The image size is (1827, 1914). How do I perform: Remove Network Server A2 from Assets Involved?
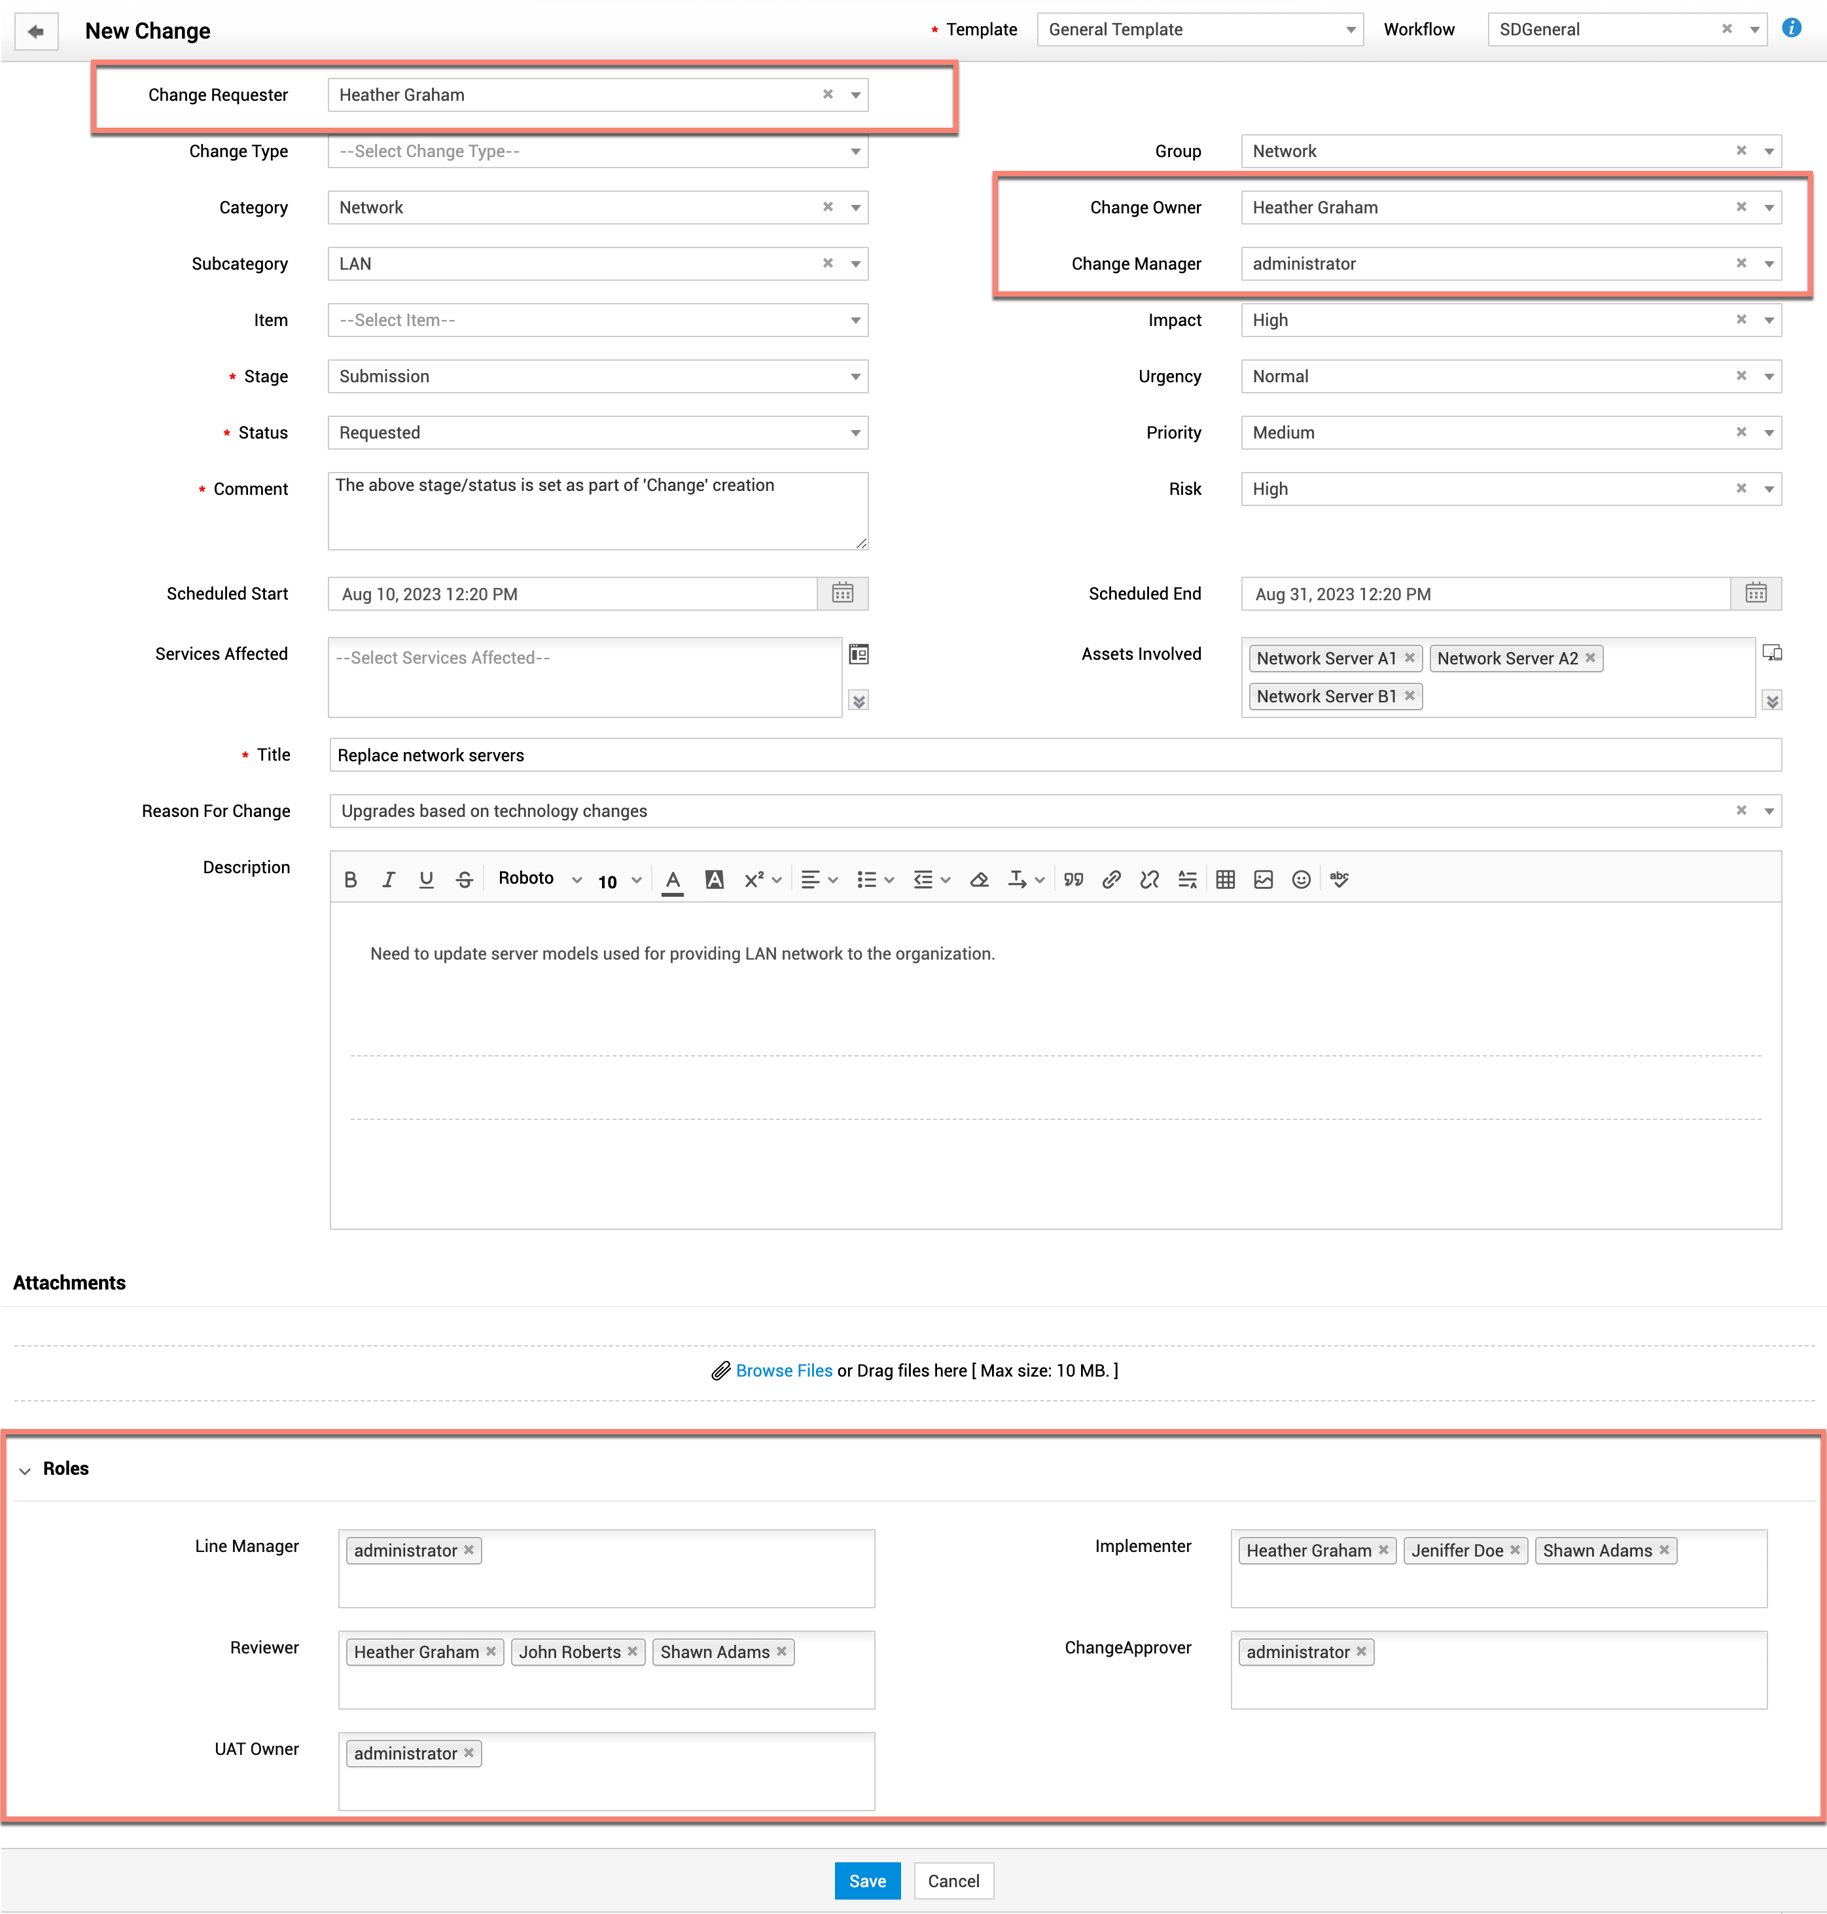[1590, 657]
